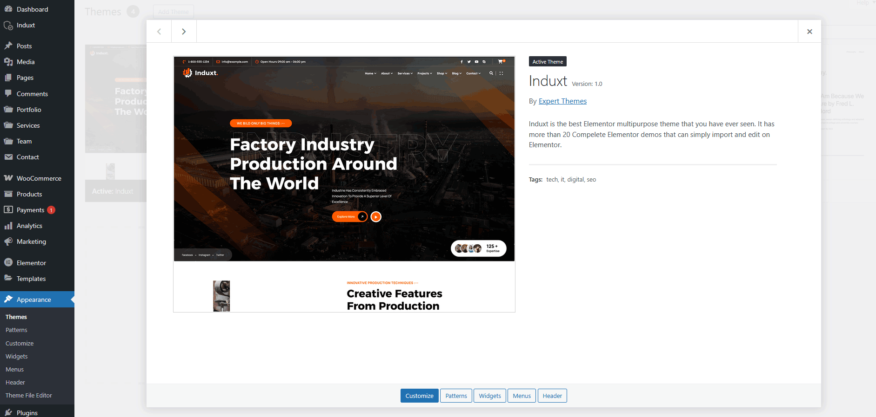
Task: Open the Expert Themes author link
Action: pyautogui.click(x=562, y=101)
